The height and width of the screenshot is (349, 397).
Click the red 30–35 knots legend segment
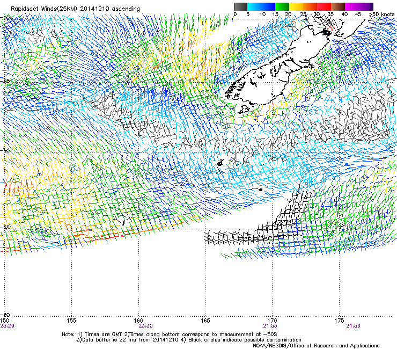point(324,6)
